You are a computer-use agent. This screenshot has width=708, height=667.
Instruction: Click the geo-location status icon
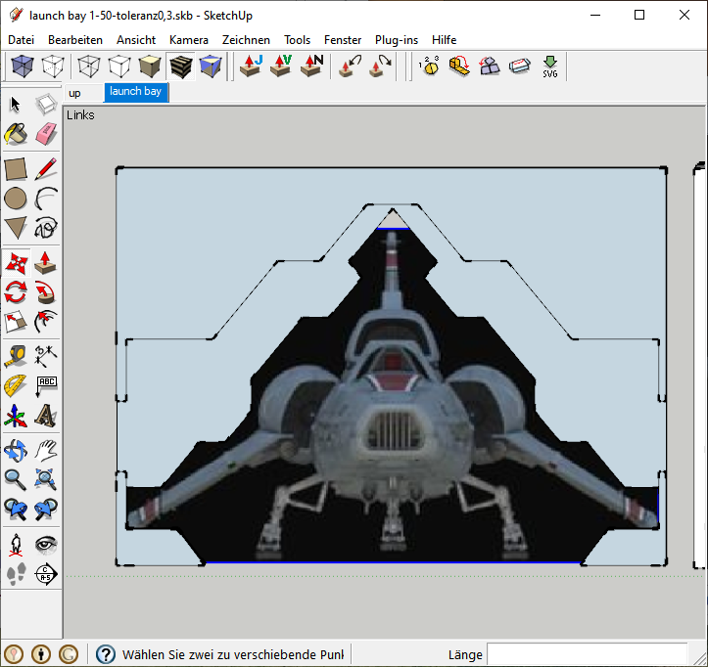pos(15,654)
